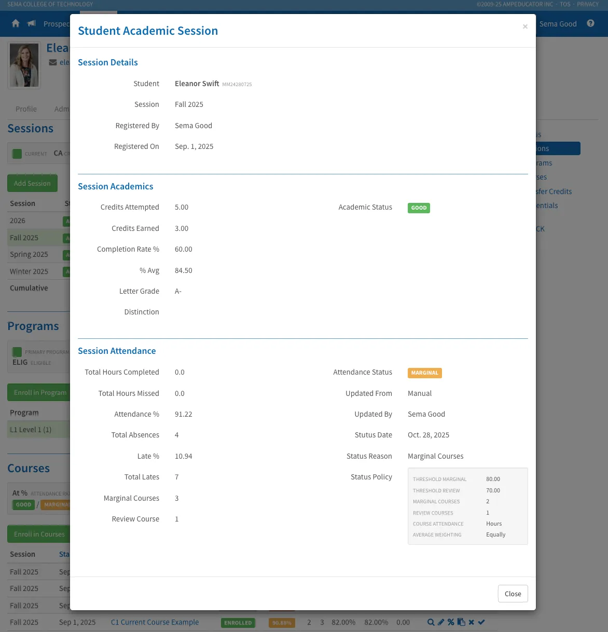
Task: Click the ENROLLED badge in the C1 course row
Action: click(x=238, y=623)
